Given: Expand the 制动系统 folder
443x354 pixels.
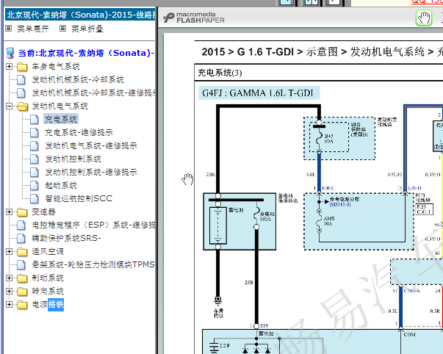Looking at the screenshot, I should [9, 278].
